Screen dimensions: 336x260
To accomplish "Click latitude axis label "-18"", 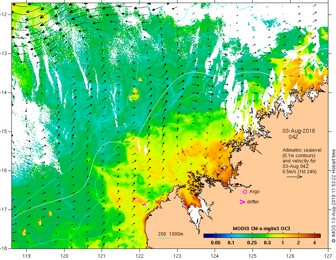I will pyautogui.click(x=4, y=249).
